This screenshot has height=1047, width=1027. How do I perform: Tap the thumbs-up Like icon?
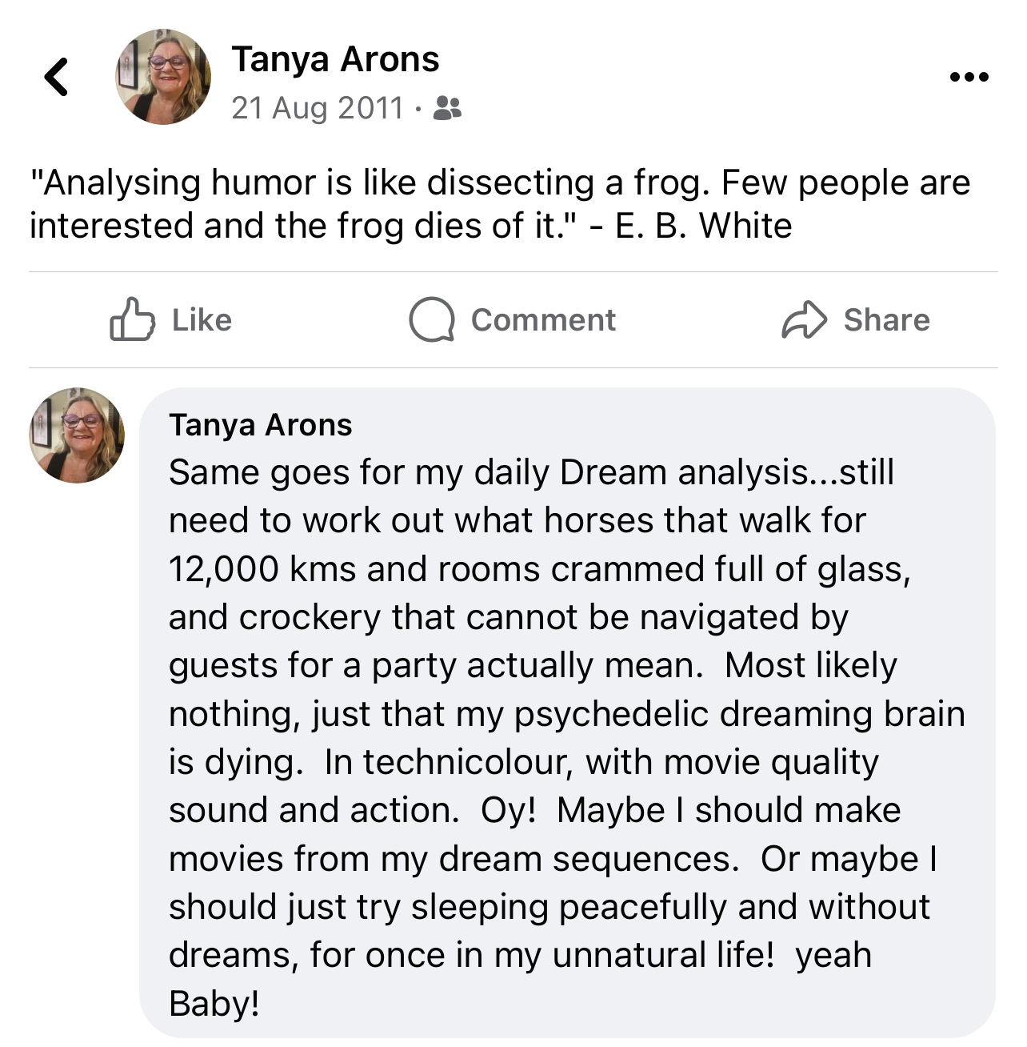click(131, 319)
